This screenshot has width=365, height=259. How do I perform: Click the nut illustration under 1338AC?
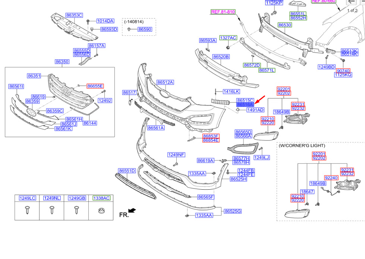pyautogui.click(x=101, y=211)
